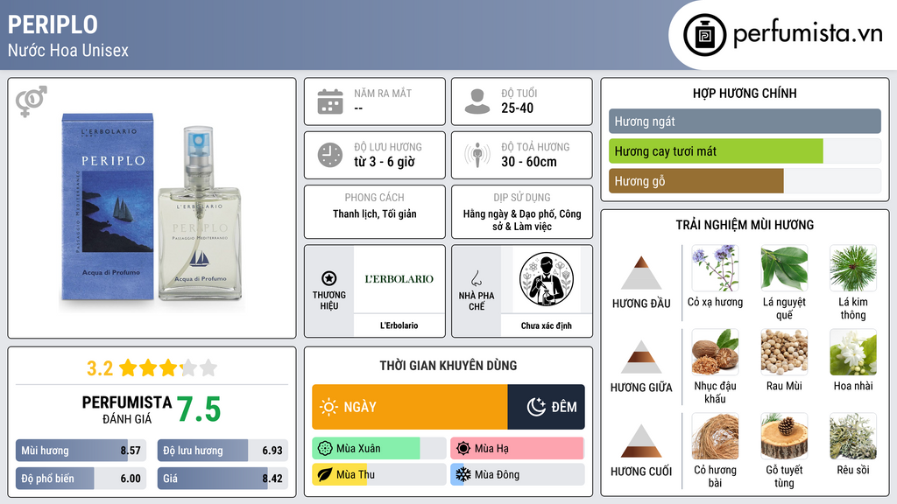Click the L'Erbolario green brand logo
This screenshot has width=897, height=504.
pyautogui.click(x=399, y=279)
